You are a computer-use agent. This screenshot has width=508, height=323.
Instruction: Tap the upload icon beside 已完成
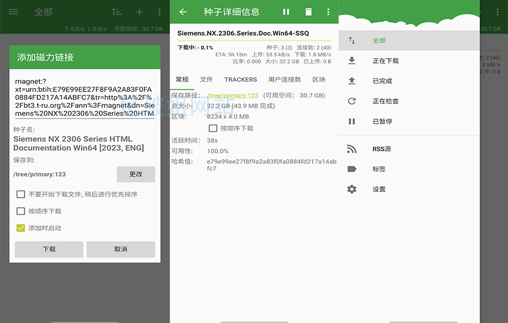[x=352, y=81]
